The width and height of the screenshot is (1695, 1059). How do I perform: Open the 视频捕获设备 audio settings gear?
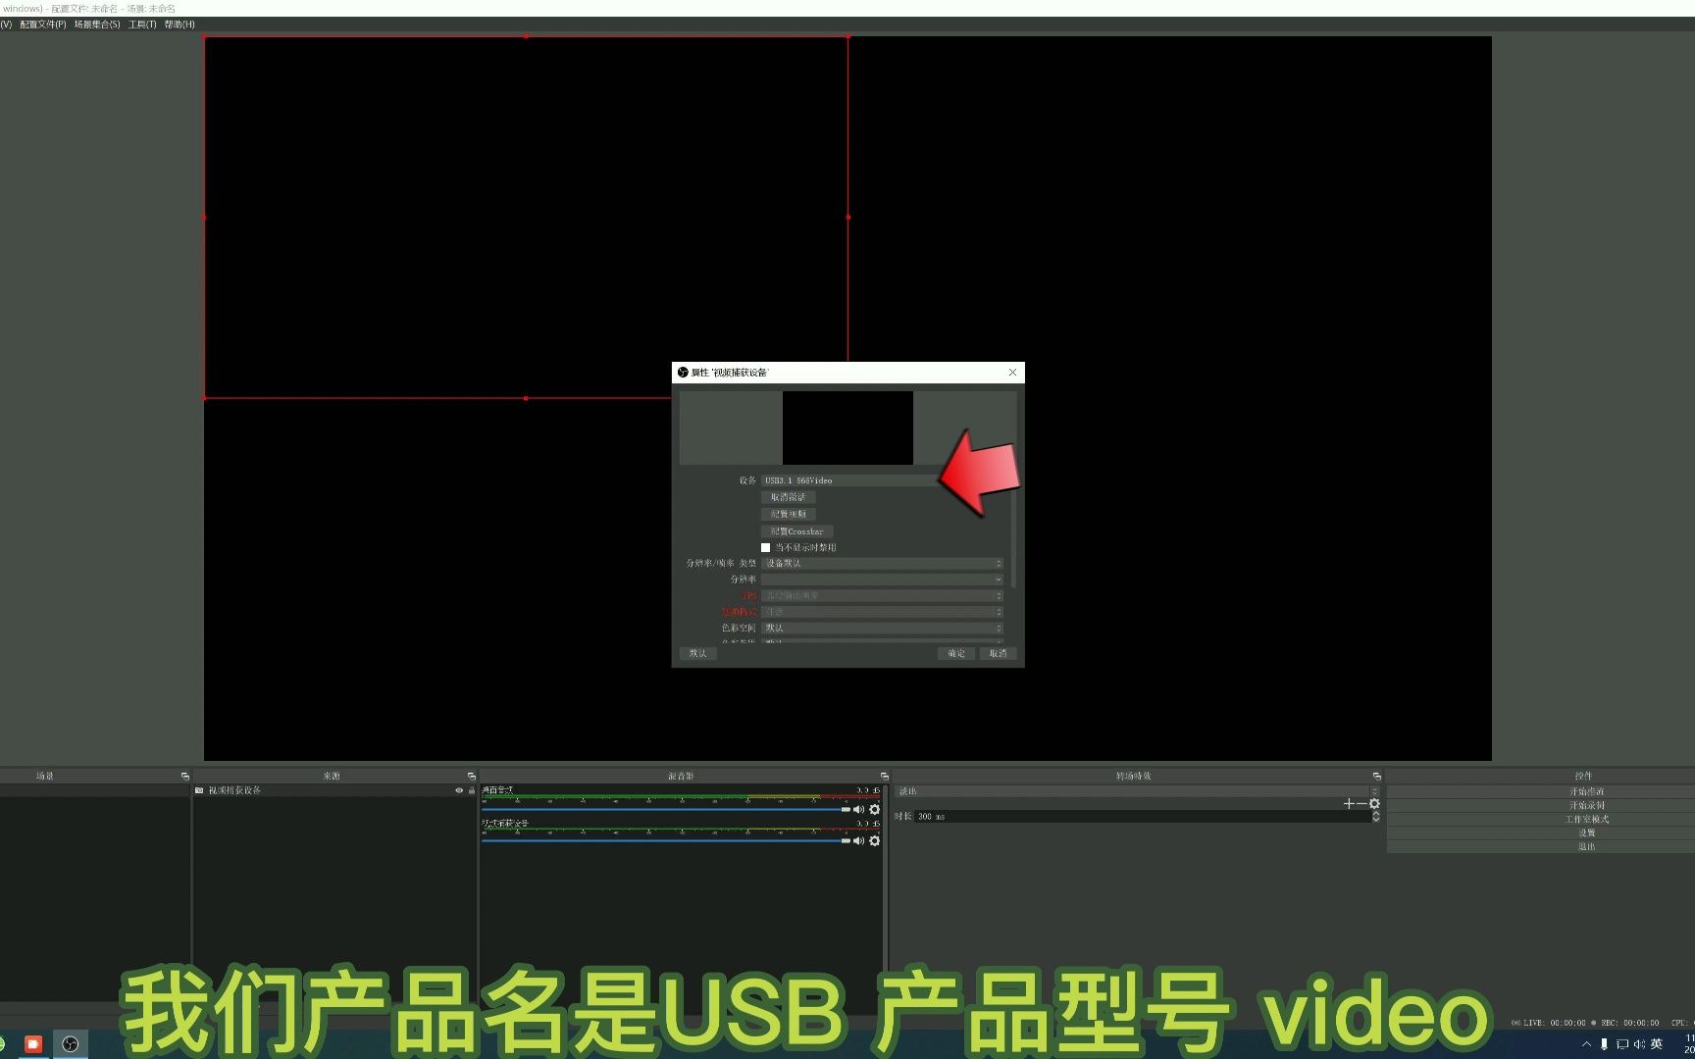coord(874,840)
